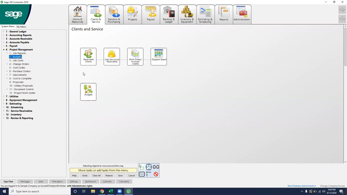
Task: Switch to the Projects tab
Action: coord(132,14)
